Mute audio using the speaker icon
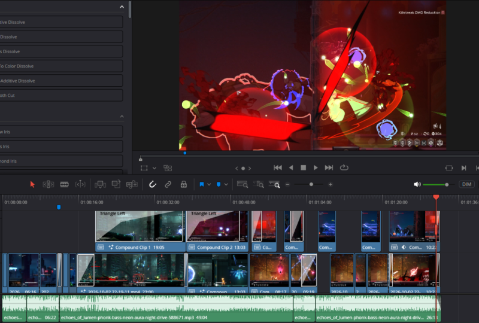The width and height of the screenshot is (479, 323). point(417,184)
